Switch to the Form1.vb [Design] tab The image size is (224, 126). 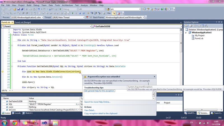tap(23, 22)
